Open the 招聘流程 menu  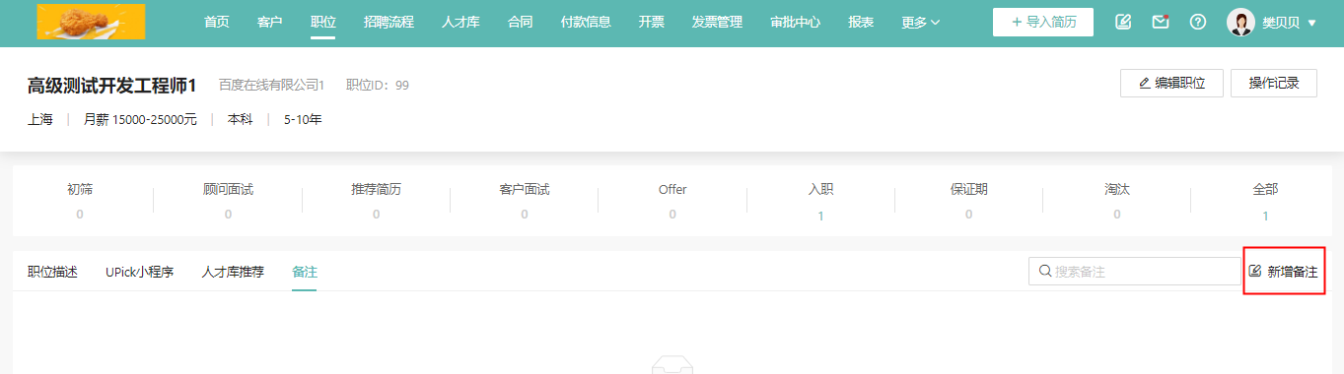coord(389,22)
